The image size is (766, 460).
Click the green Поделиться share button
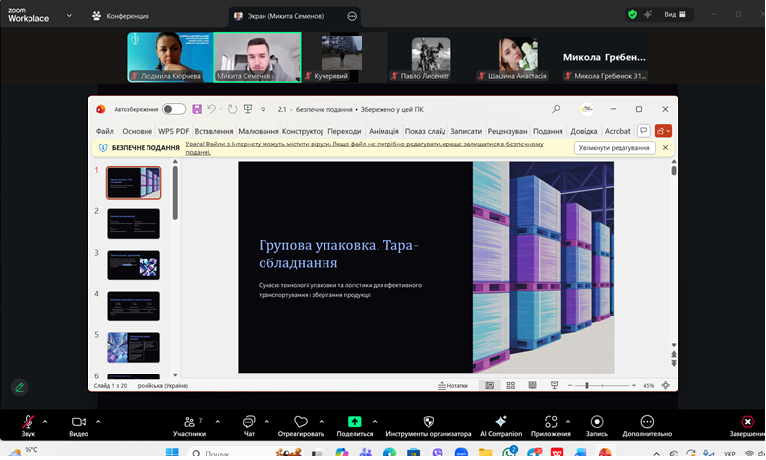coord(354,423)
